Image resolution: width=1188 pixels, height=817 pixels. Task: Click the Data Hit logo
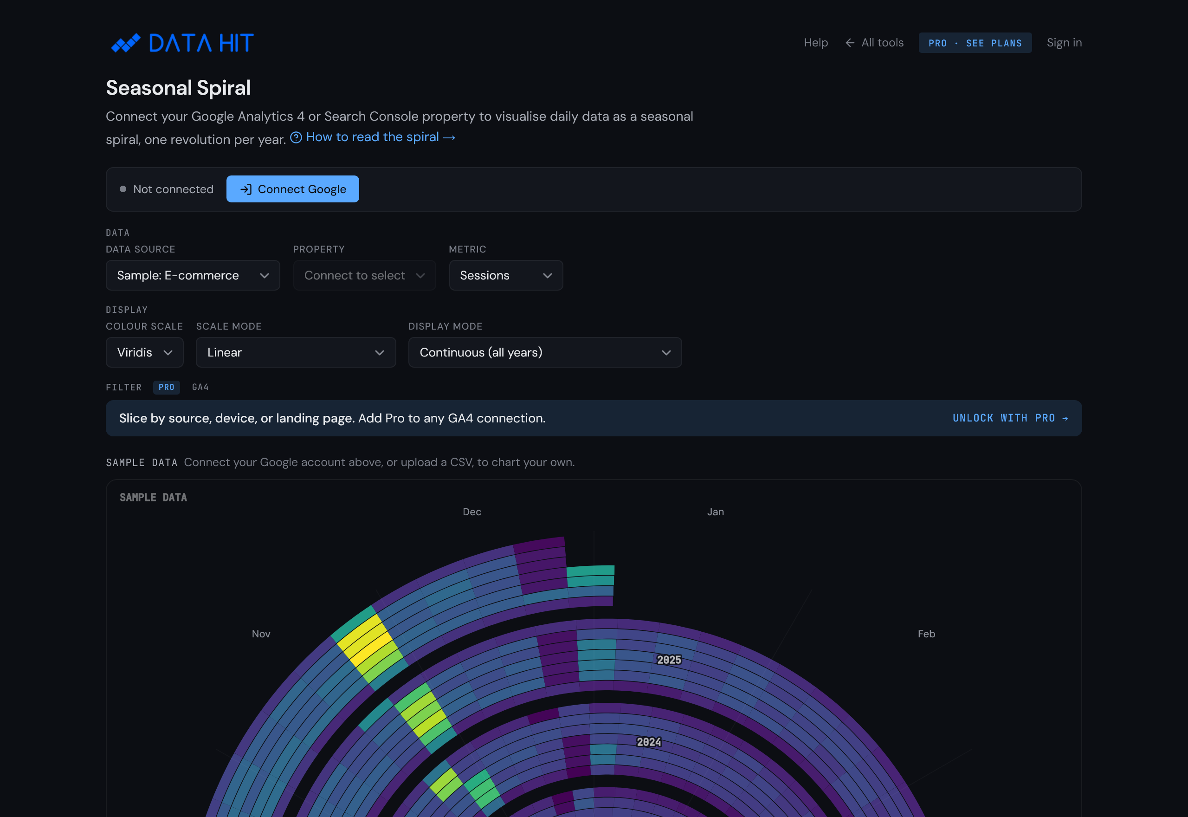click(182, 43)
